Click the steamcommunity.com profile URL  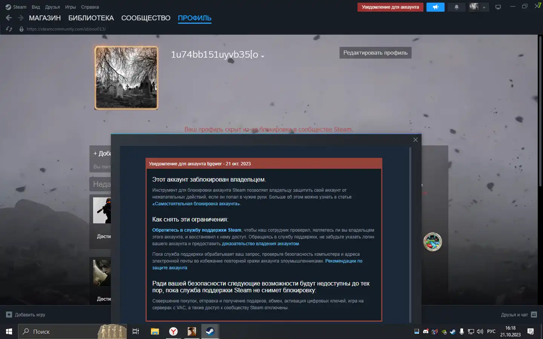66,29
